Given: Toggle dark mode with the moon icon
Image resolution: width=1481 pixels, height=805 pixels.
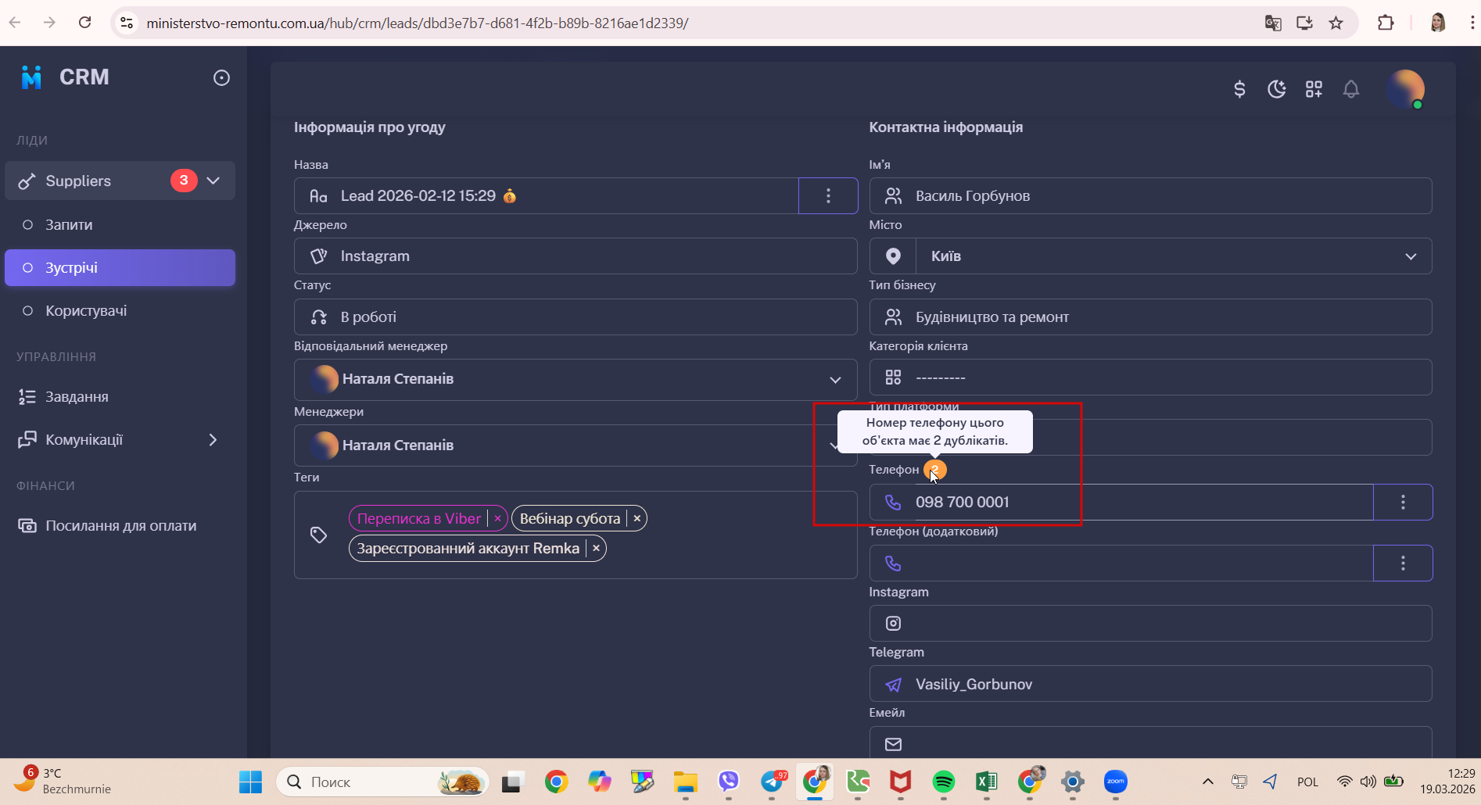Looking at the screenshot, I should pyautogui.click(x=1277, y=89).
